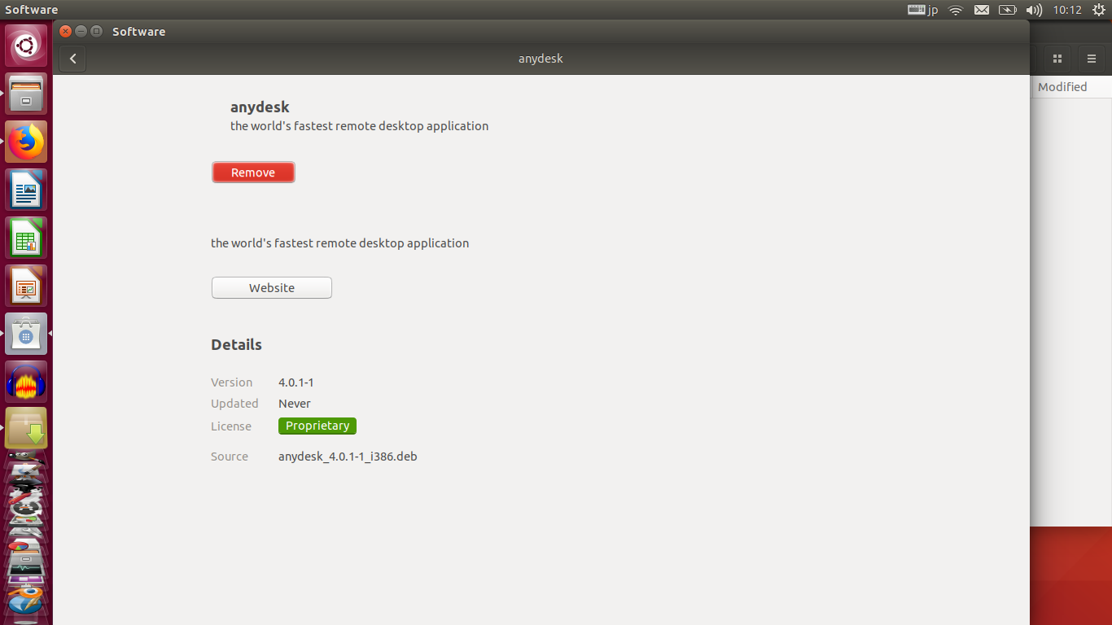Launch Audacity from the dock

(26, 382)
